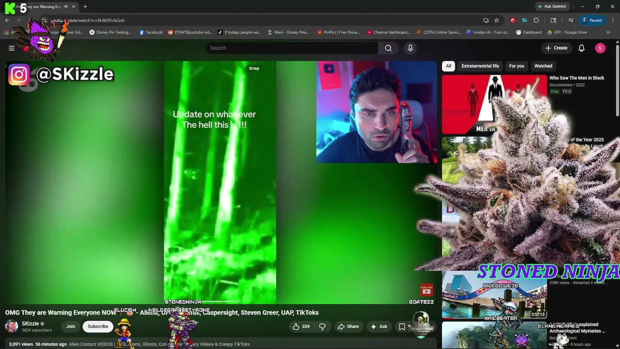620x349 pixels.
Task: Select the For you chip
Action: [516, 66]
